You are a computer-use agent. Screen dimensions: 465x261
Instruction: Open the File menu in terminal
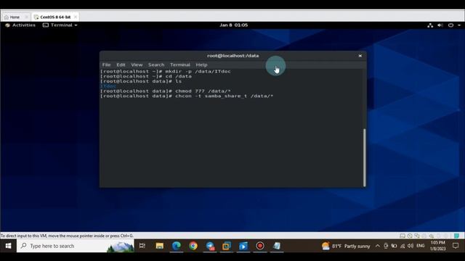[106, 65]
